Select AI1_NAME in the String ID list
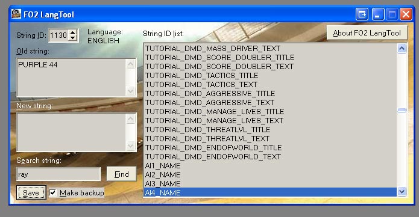The height and width of the screenshot is (217, 419). (270, 165)
